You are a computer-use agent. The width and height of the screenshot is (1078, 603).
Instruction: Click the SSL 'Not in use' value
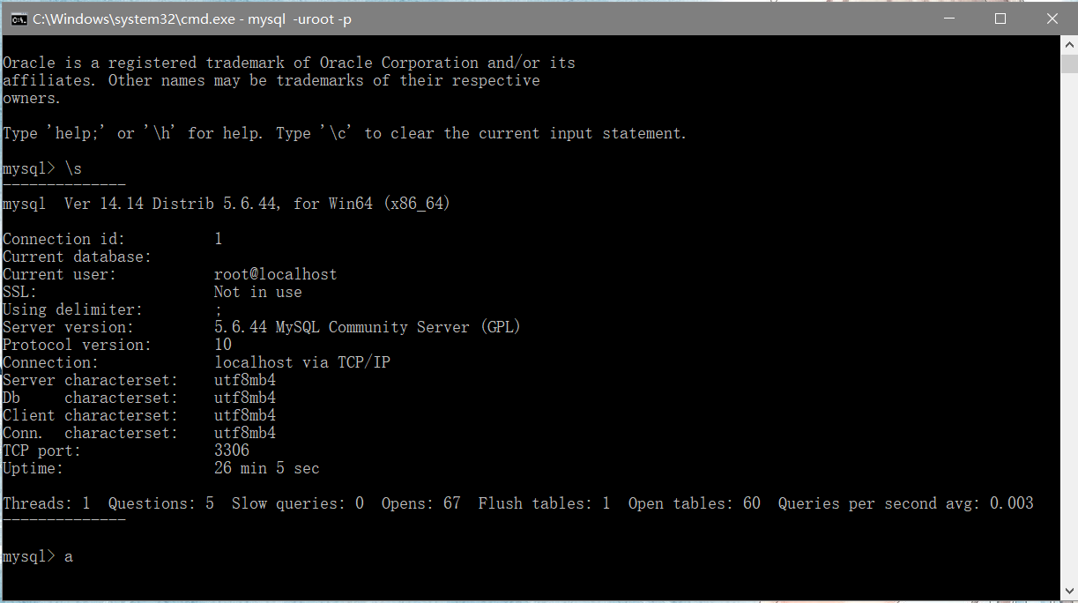257,292
